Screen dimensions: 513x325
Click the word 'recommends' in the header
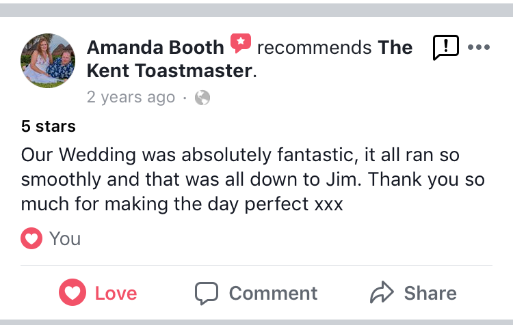(x=315, y=48)
